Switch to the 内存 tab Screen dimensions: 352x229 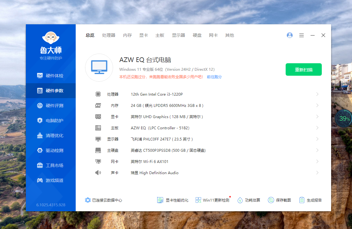(x=127, y=35)
